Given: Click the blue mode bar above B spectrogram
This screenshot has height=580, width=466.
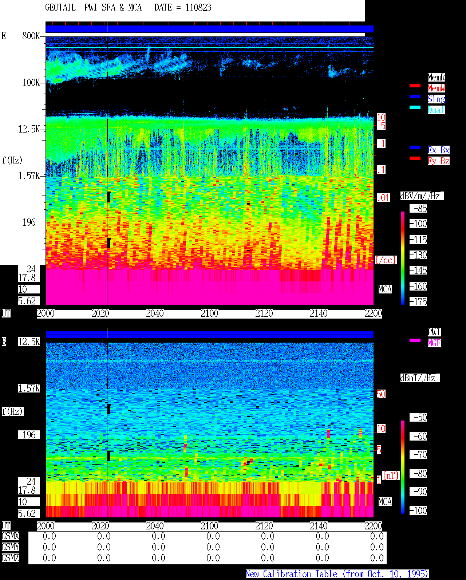Looking at the screenshot, I should click(209, 335).
